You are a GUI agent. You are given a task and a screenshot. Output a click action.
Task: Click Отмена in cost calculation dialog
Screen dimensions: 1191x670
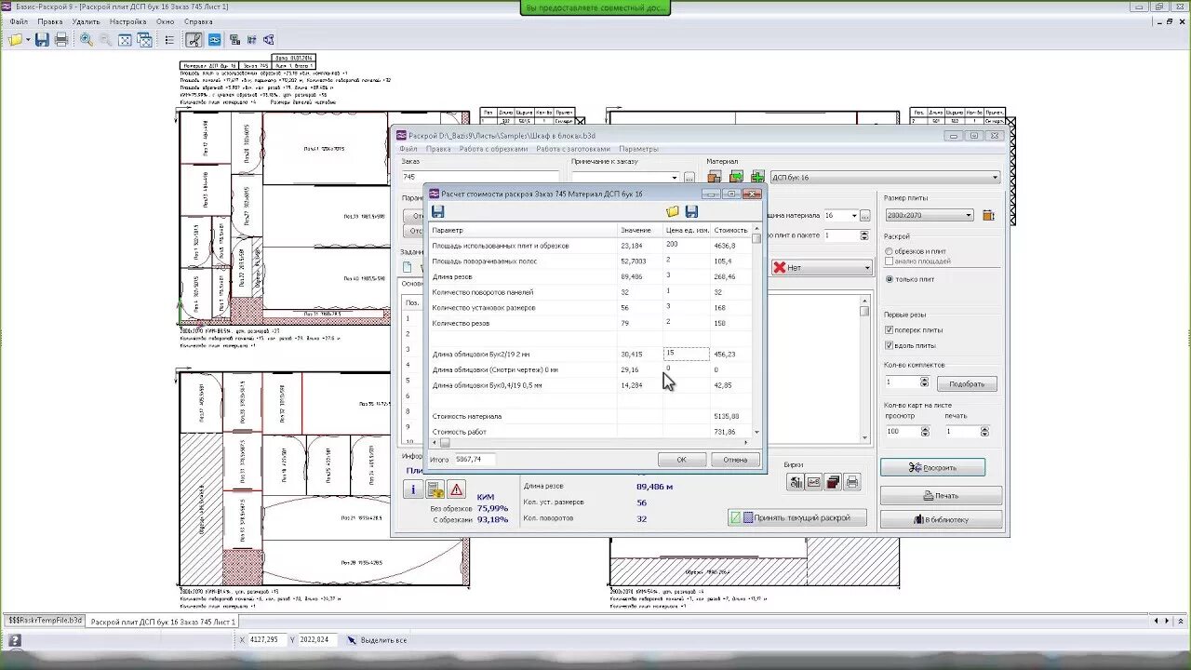[735, 460]
